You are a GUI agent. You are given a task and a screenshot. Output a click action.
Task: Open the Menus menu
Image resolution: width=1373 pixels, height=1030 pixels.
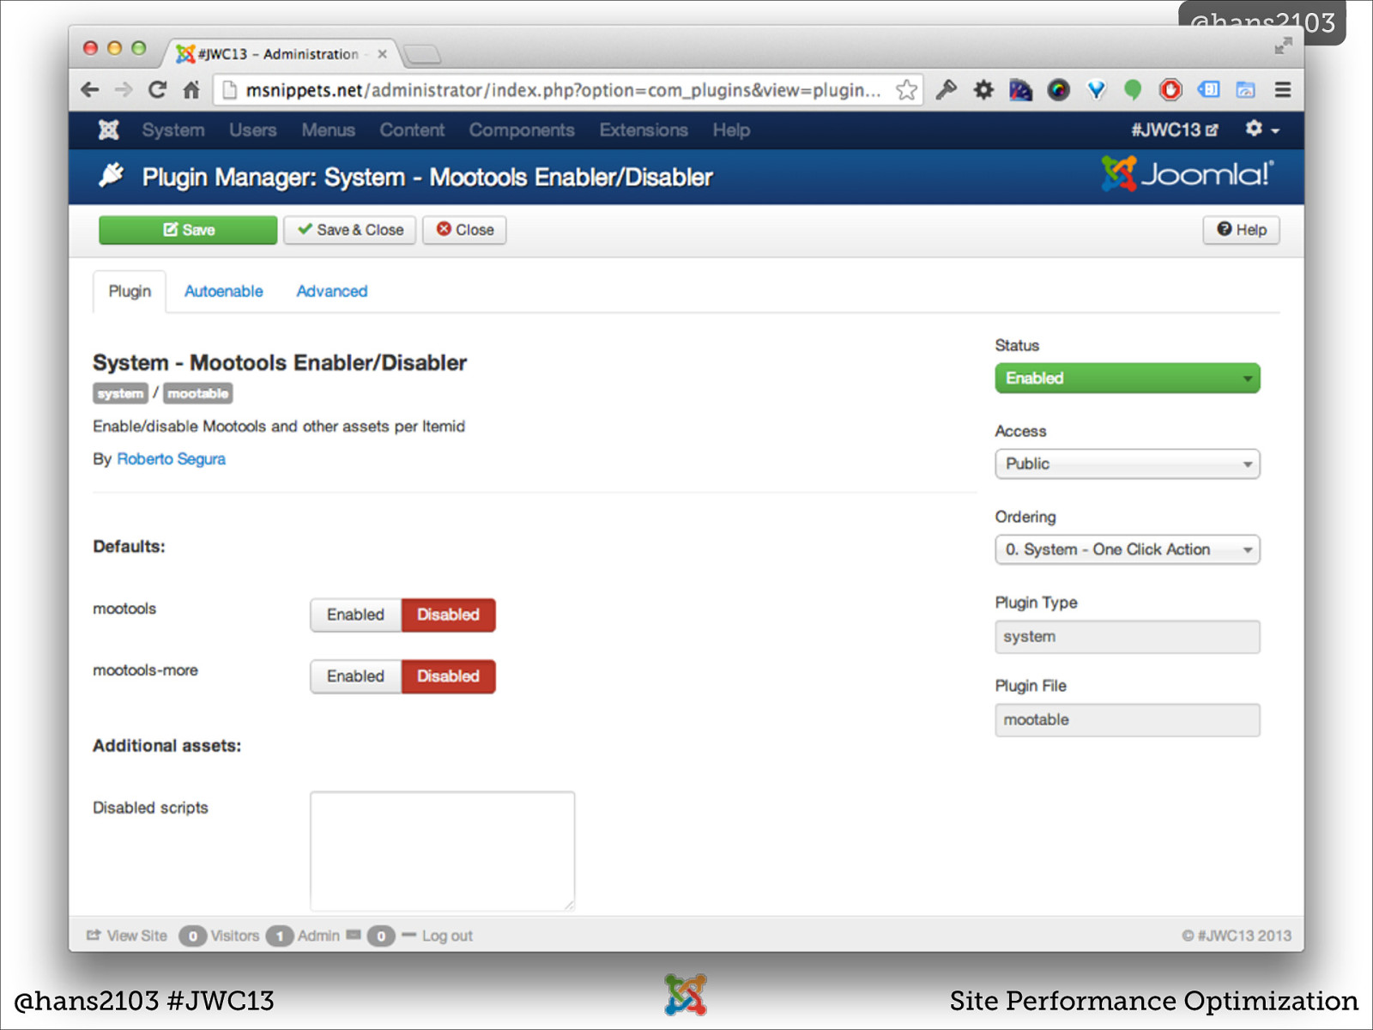click(328, 130)
